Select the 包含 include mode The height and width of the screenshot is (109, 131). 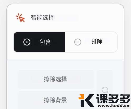tap(40, 42)
